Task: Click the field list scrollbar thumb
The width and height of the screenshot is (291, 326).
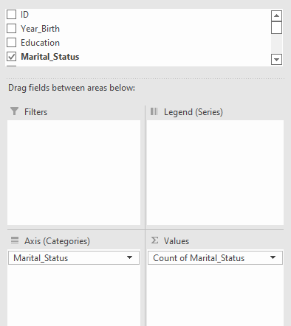Action: tap(276, 27)
